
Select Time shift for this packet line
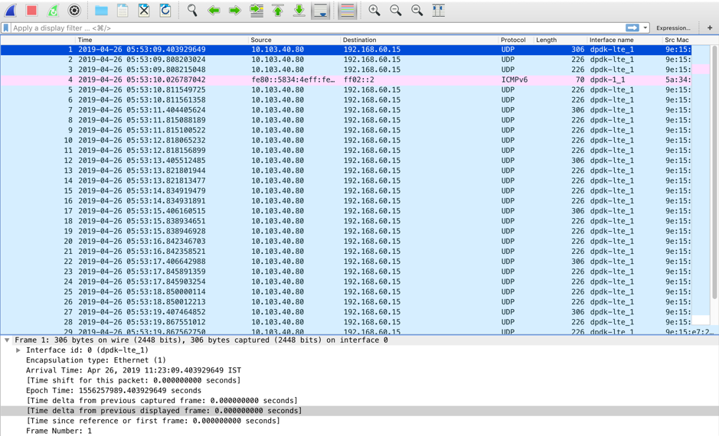pos(133,381)
